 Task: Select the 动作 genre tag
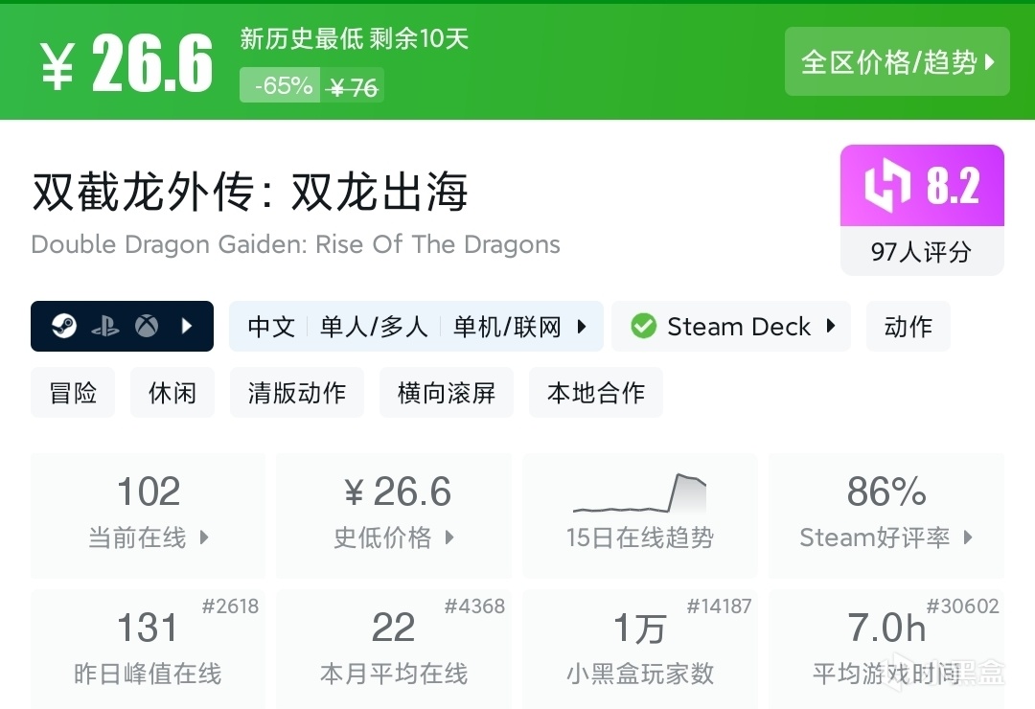tap(908, 327)
